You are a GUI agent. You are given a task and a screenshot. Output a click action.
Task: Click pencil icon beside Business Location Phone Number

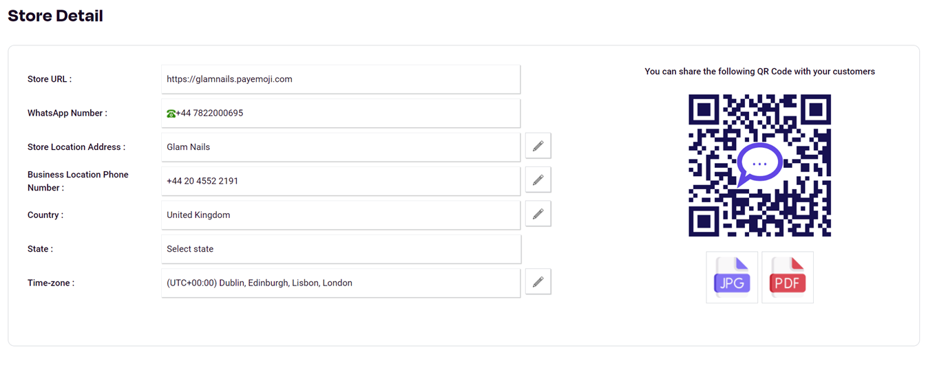click(x=538, y=180)
